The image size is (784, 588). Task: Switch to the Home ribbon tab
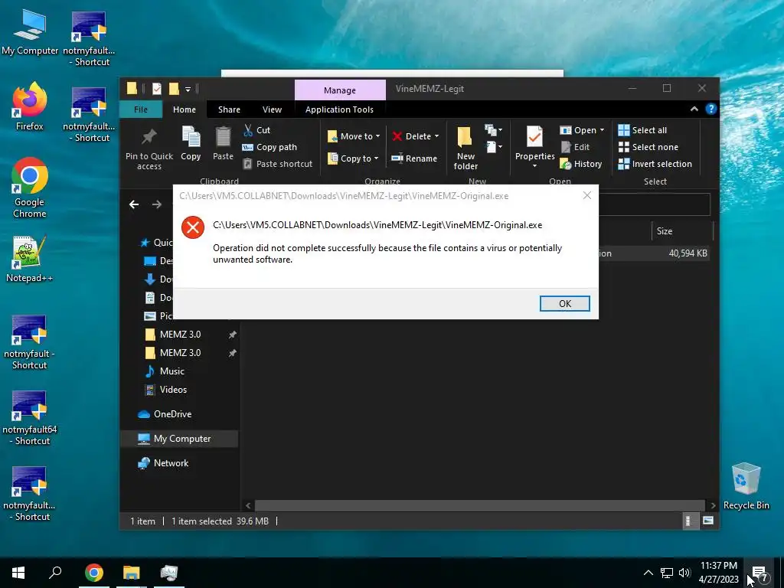185,109
